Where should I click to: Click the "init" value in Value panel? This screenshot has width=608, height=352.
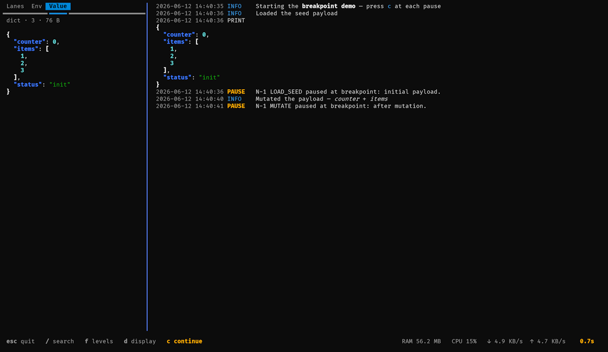[x=60, y=85]
